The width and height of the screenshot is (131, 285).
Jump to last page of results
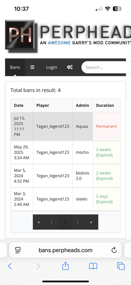point(91,222)
